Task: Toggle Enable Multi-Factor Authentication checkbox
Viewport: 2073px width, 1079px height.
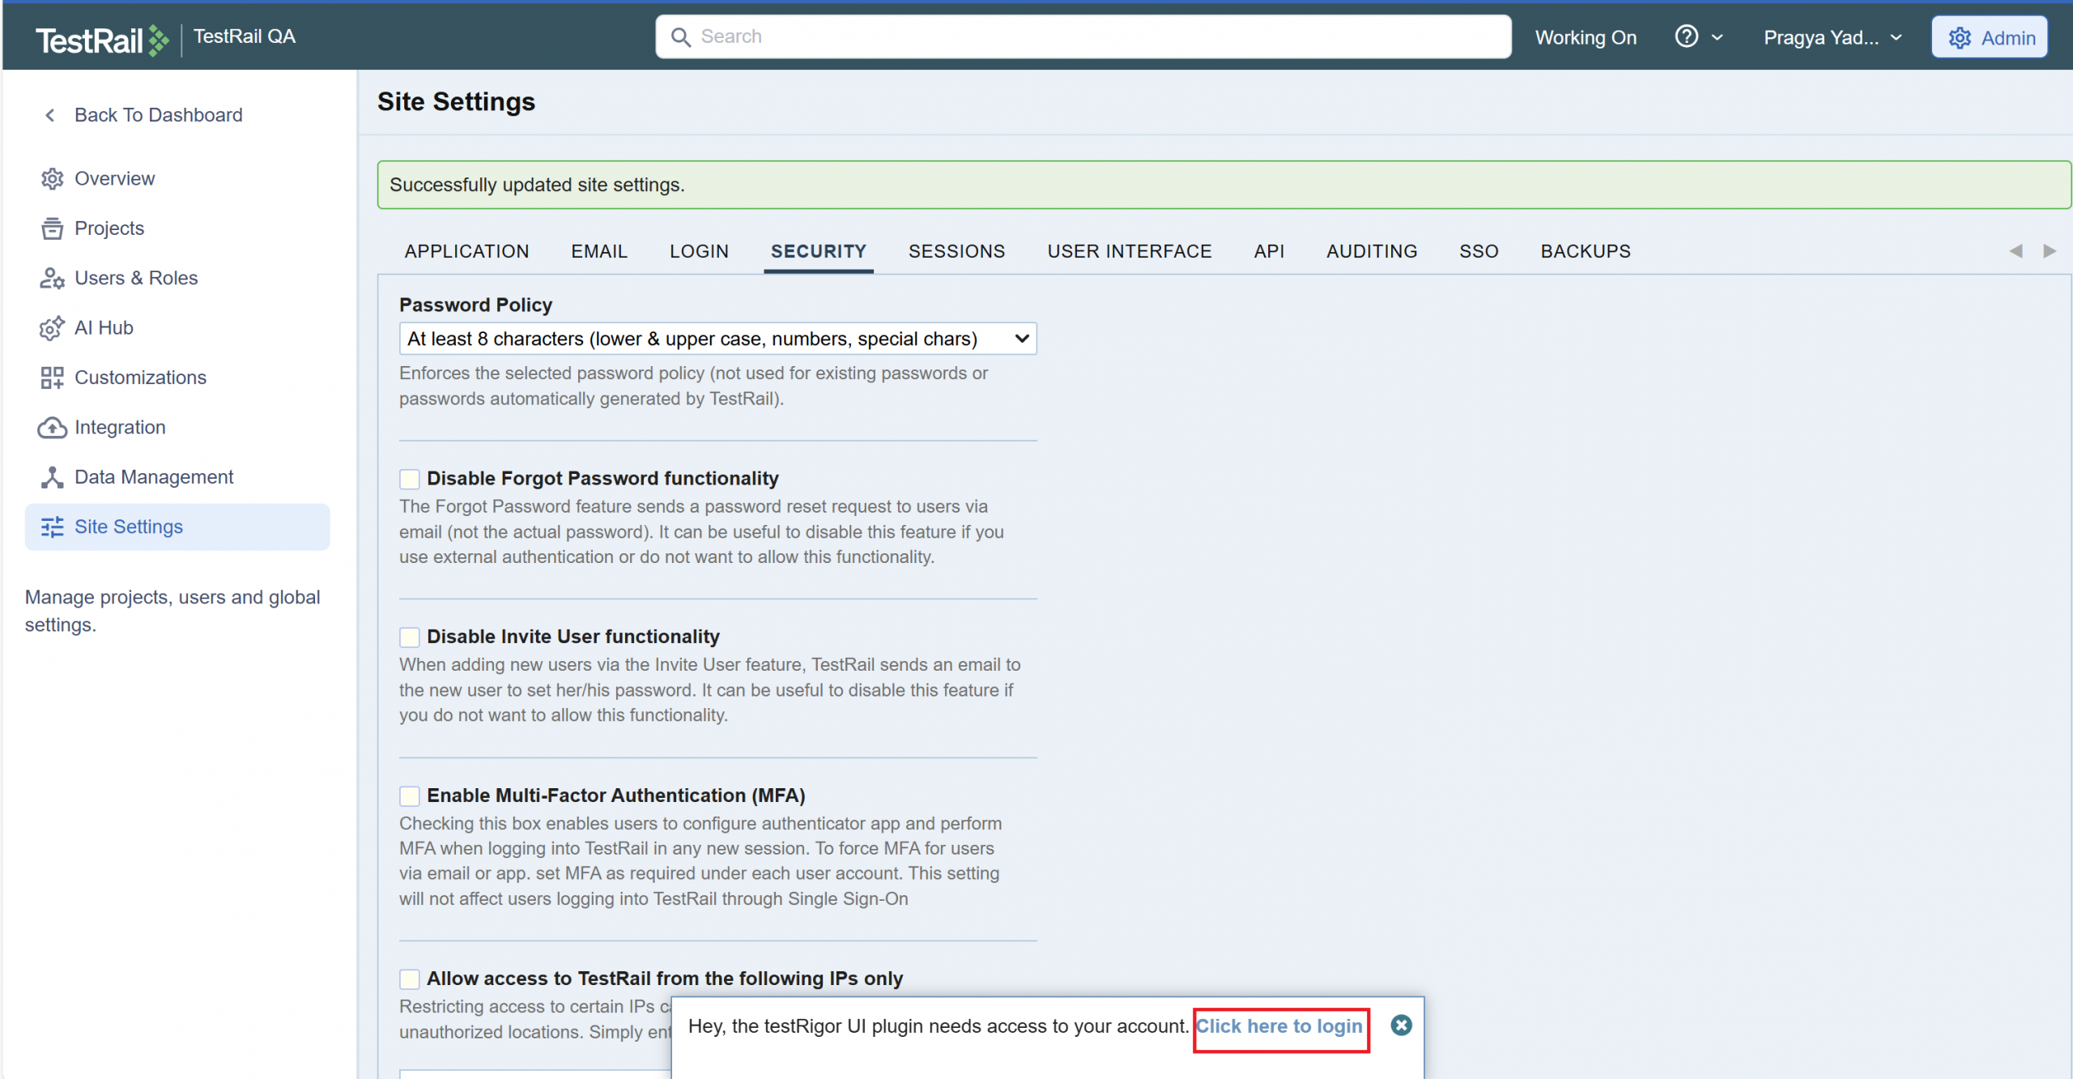Action: point(410,796)
